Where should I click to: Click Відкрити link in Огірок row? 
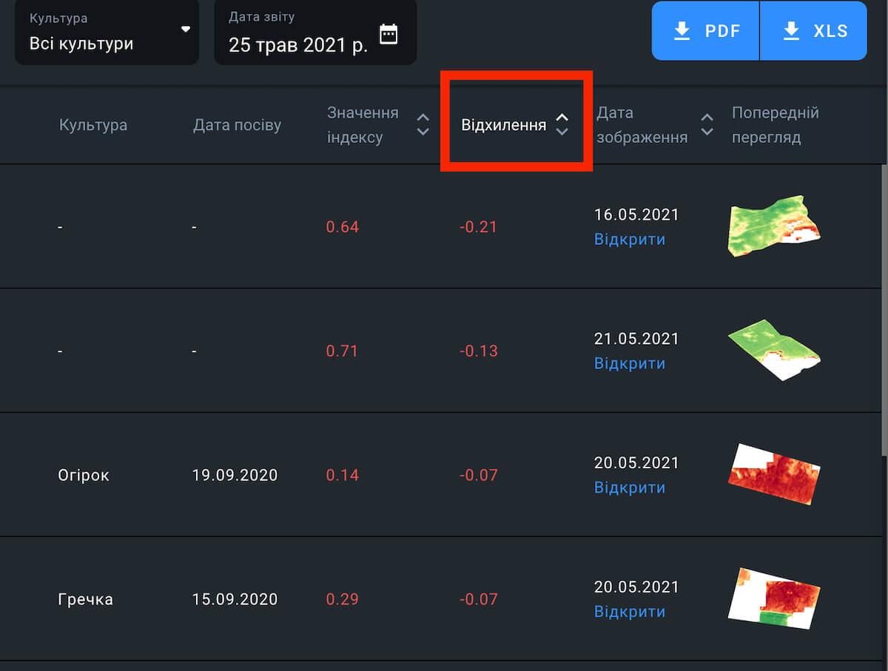click(629, 488)
